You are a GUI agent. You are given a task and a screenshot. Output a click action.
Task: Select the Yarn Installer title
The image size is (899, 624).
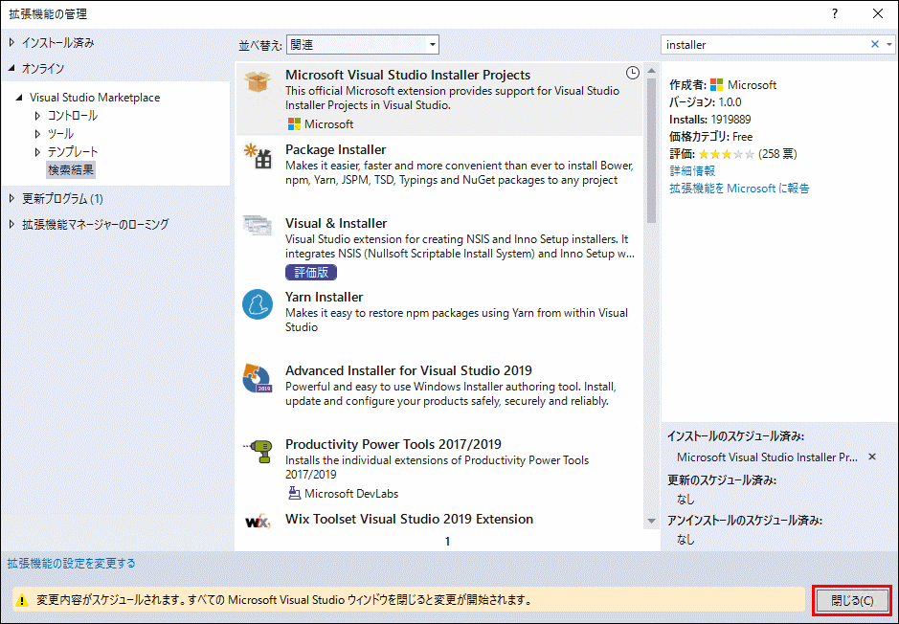pos(324,297)
